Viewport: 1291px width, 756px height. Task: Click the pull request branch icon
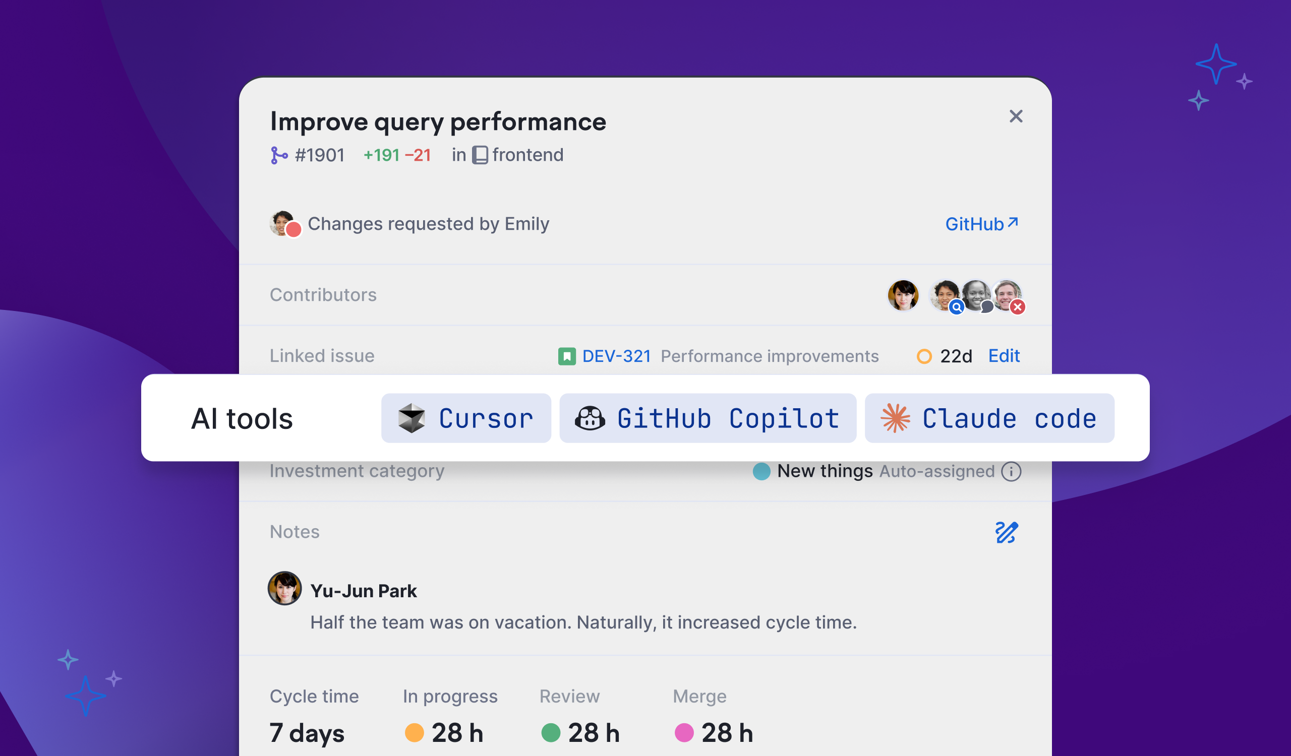pyautogui.click(x=279, y=155)
